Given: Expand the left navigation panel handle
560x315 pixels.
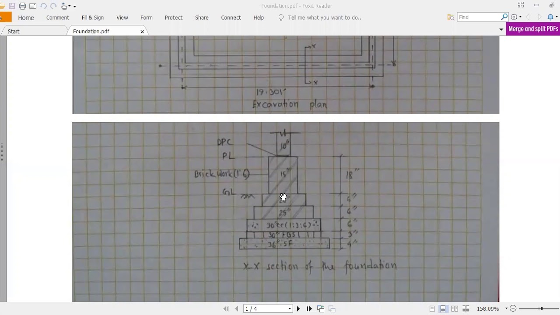Looking at the screenshot, I should (x=2, y=153).
